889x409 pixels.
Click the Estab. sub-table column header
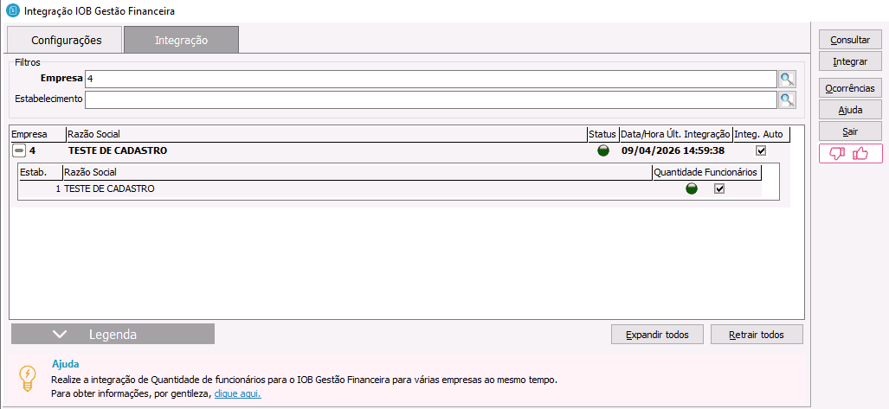[x=41, y=172]
